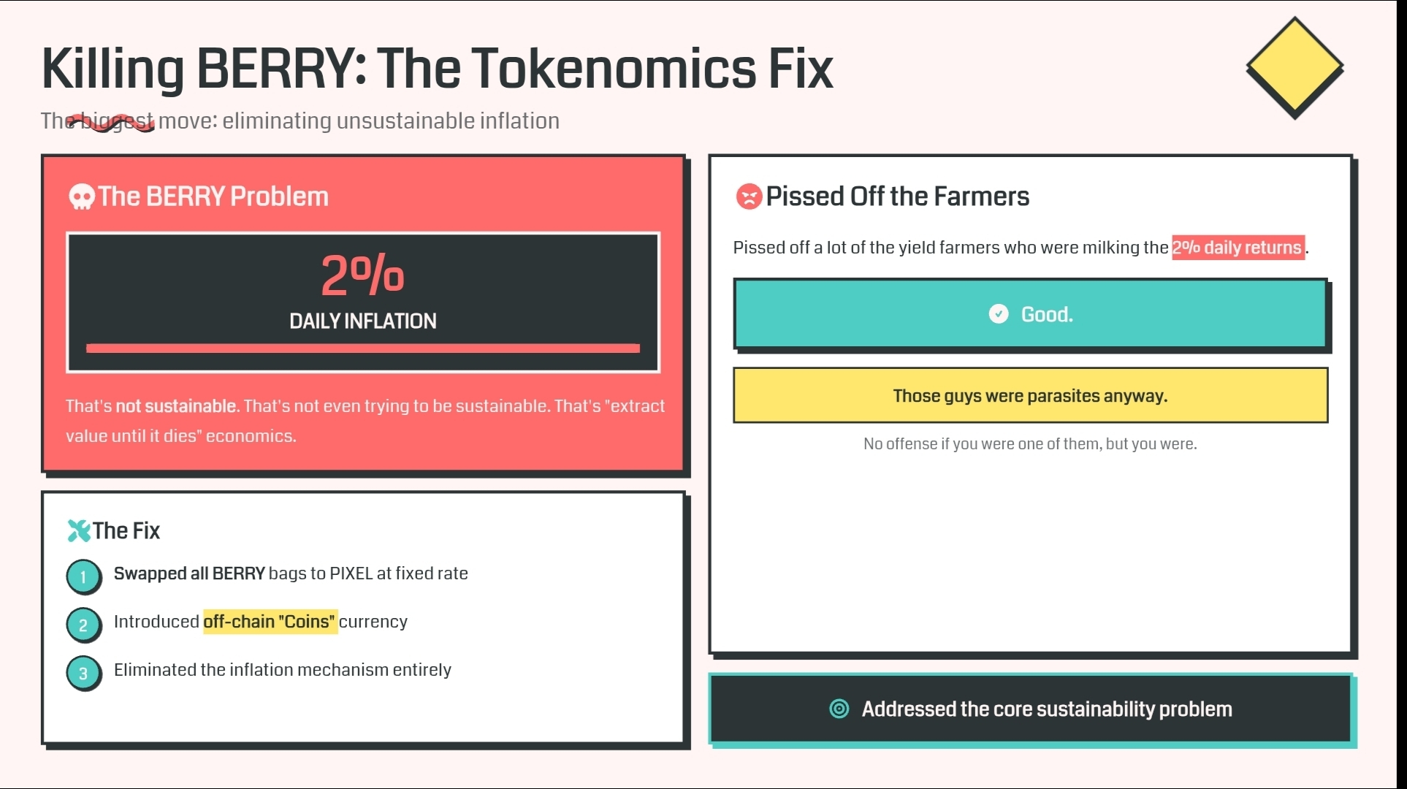Click the numbered circle 3 badge
The image size is (1407, 789).
pos(83,673)
